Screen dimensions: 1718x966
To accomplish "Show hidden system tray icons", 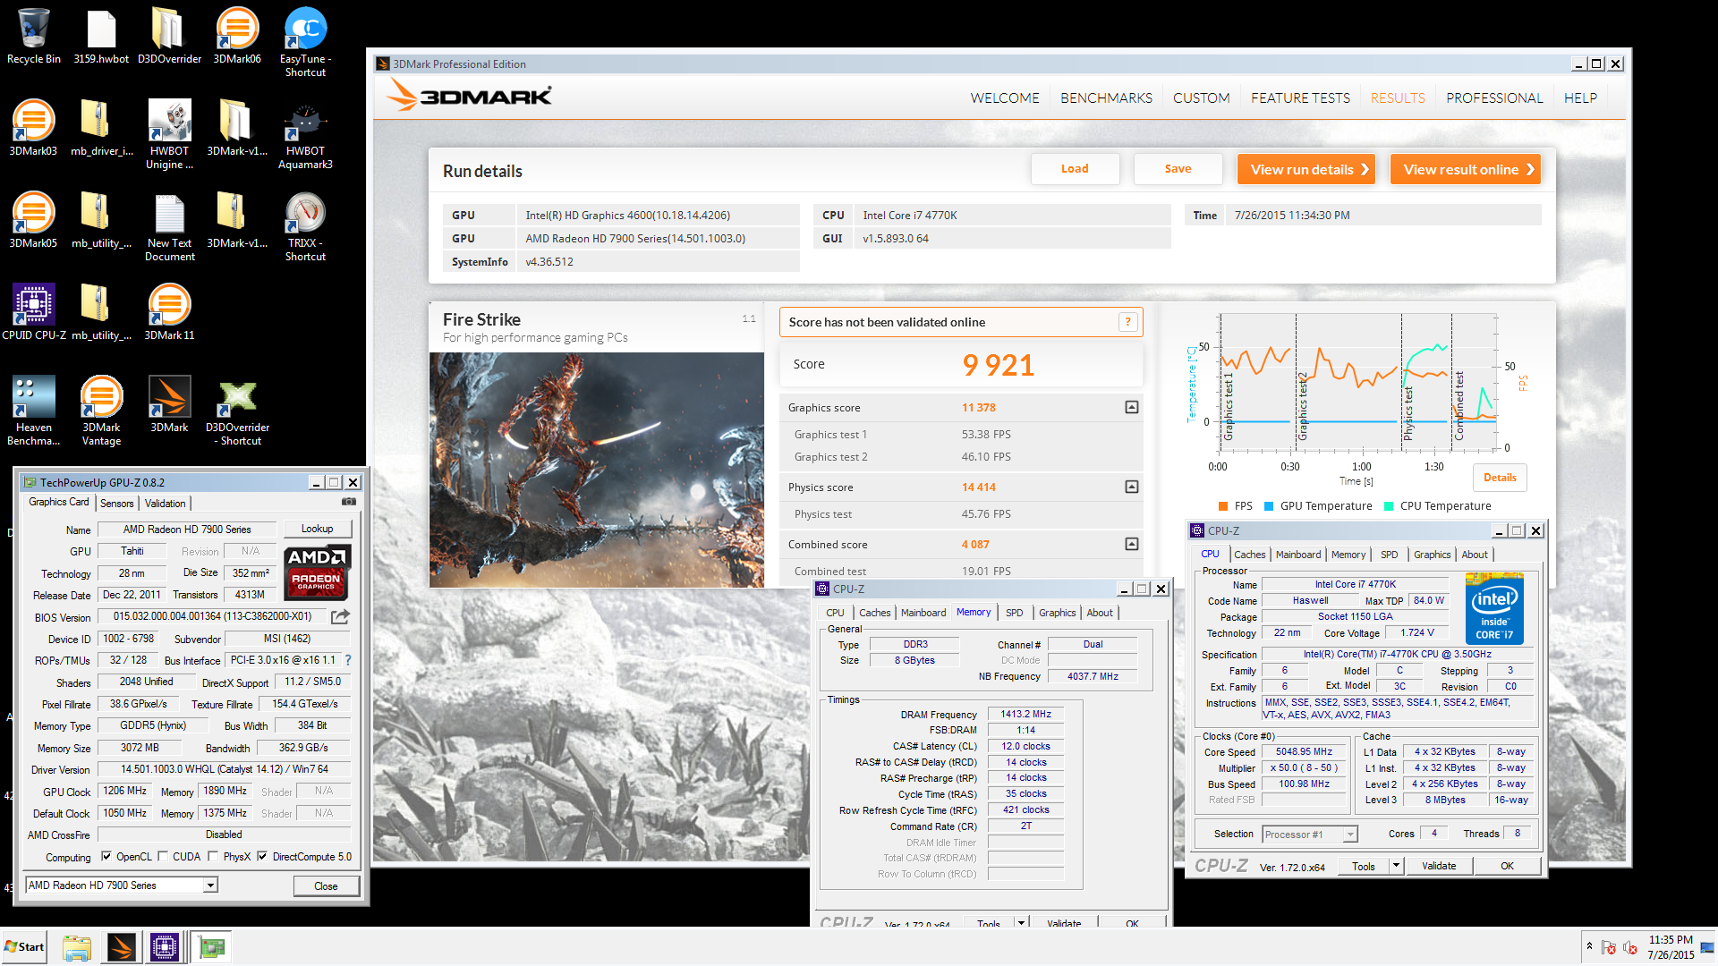I will [x=1589, y=945].
